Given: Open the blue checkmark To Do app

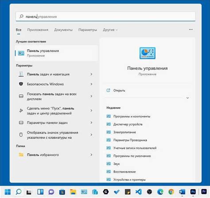Looking at the screenshot, I should tap(117, 192).
